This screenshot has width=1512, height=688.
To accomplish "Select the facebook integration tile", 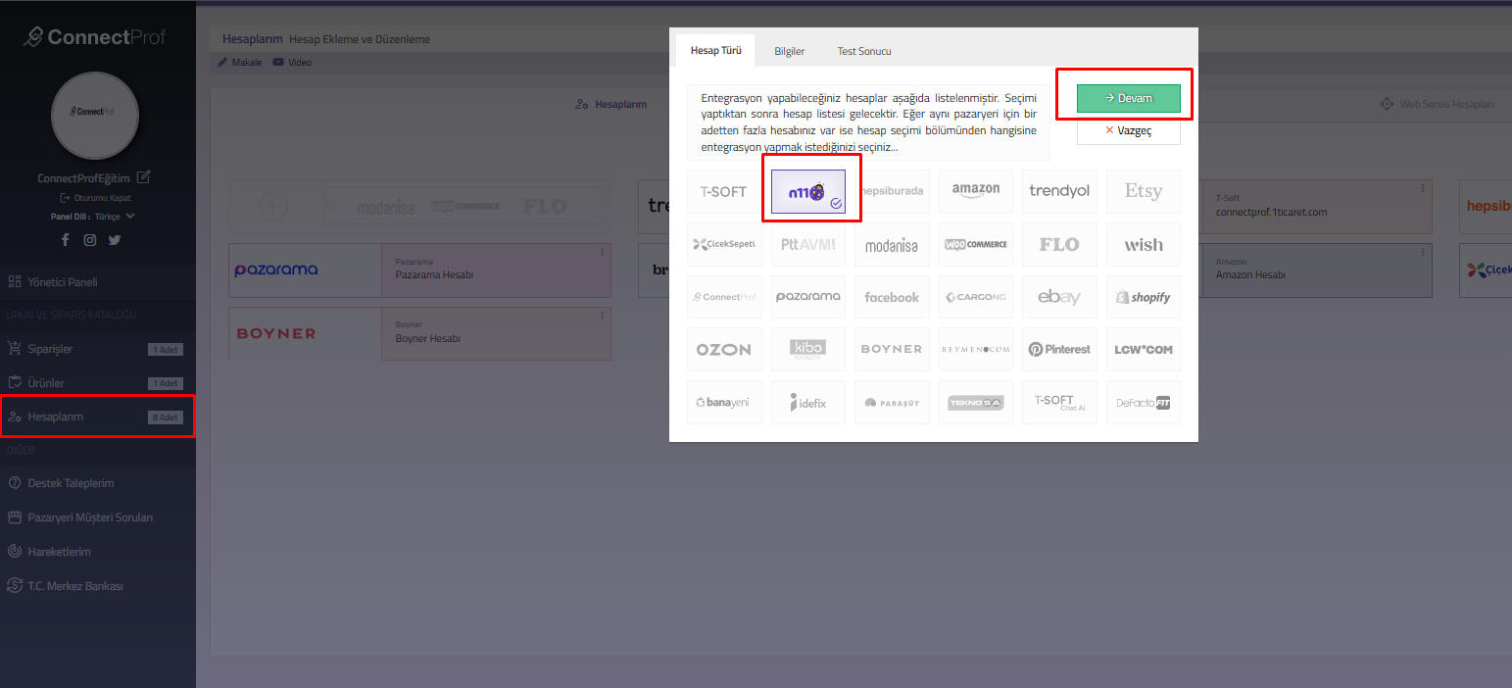I will pyautogui.click(x=892, y=297).
